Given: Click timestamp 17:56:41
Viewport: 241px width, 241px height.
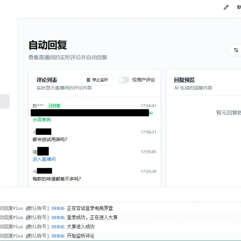Looking at the screenshot, I should [148, 106].
